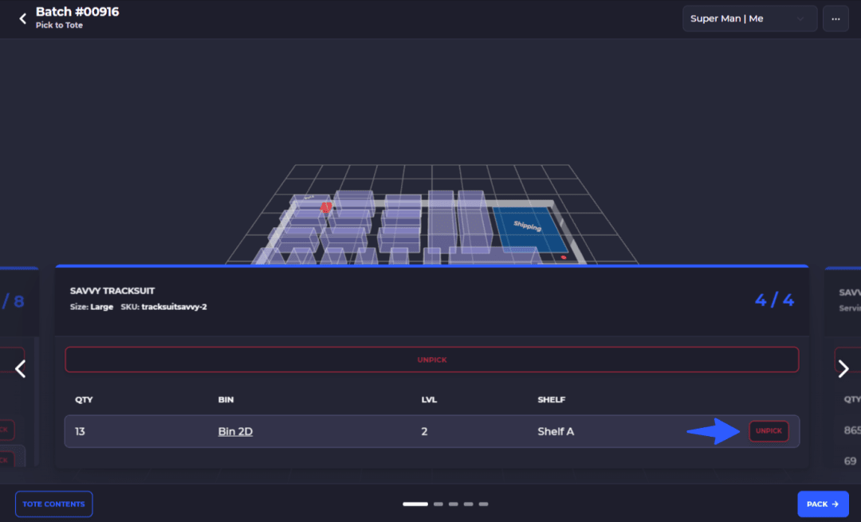Open Tote Contents
This screenshot has width=861, height=522.
[54, 504]
